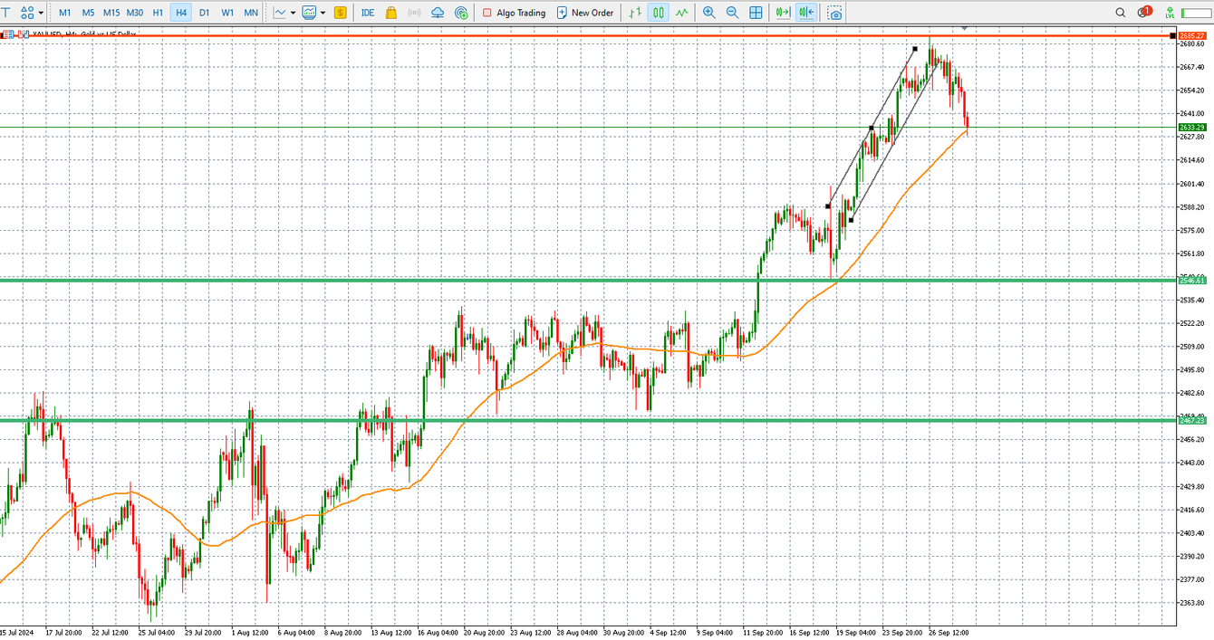Viewport: 1214px width, 640px height.
Task: Open notifications showing one unread alert
Action: point(1144,12)
